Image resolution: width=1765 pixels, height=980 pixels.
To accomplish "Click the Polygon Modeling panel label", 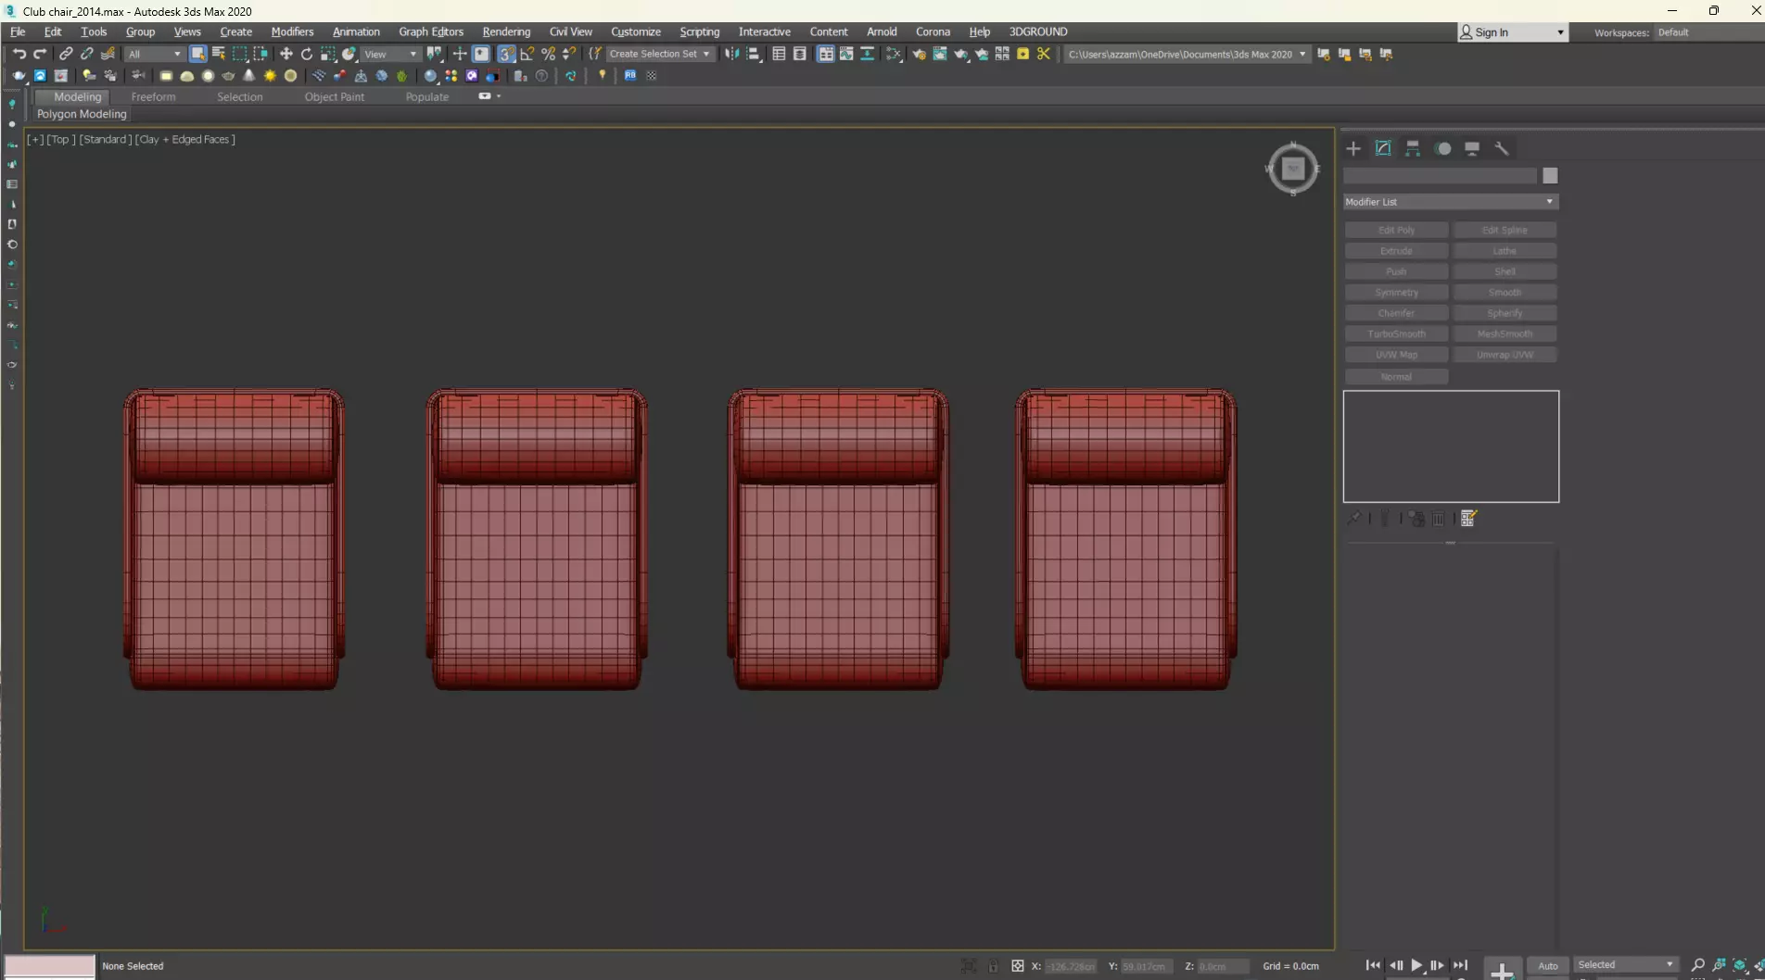I will tap(82, 114).
